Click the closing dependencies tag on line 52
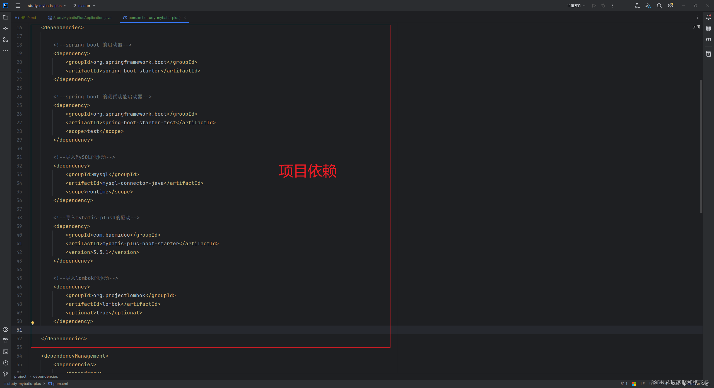 coord(64,339)
